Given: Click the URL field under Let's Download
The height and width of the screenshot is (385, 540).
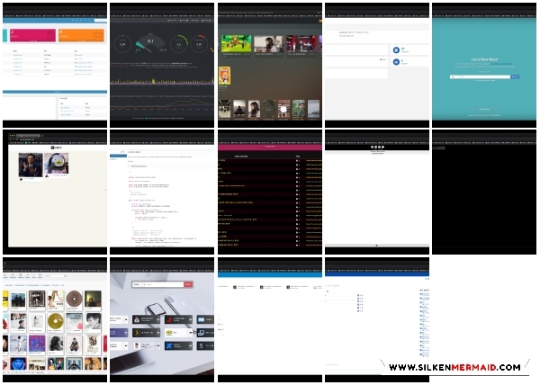Looking at the screenshot, I should (x=480, y=76).
